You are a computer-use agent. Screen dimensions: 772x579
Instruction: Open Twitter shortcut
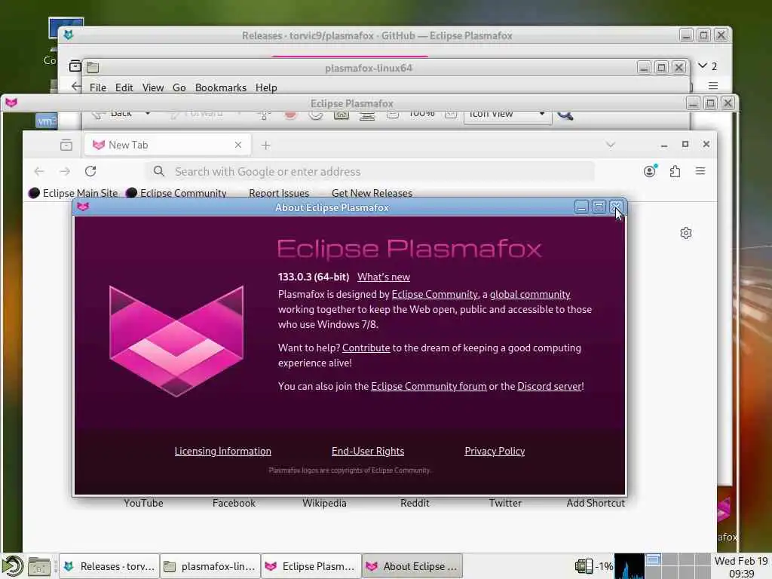pyautogui.click(x=505, y=503)
